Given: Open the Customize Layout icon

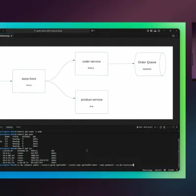Looking at the screenshot, I should coord(148,31).
